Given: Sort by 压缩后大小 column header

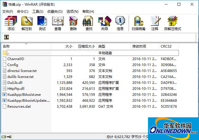Looking at the screenshot, I should point(85,46).
